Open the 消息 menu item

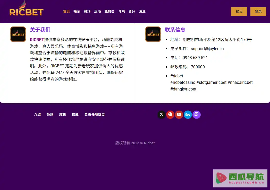[142, 12]
